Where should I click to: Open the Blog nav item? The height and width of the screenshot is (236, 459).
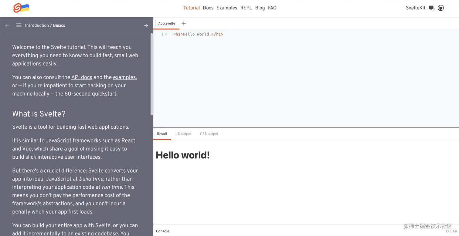260,8
